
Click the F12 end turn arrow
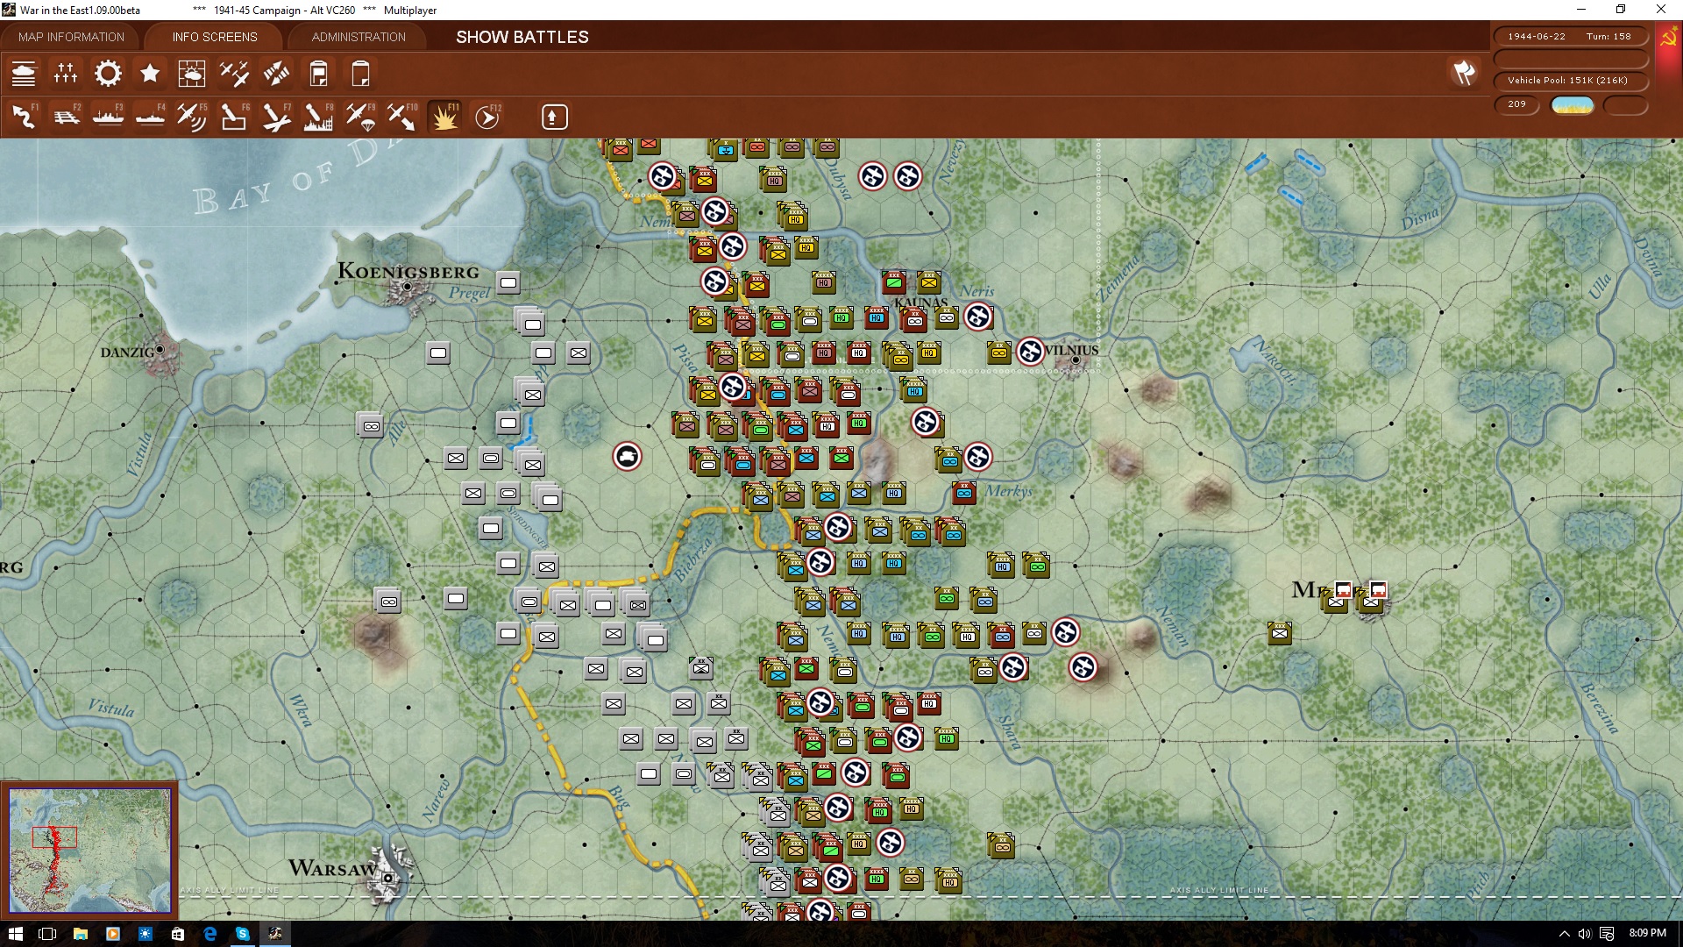(487, 117)
